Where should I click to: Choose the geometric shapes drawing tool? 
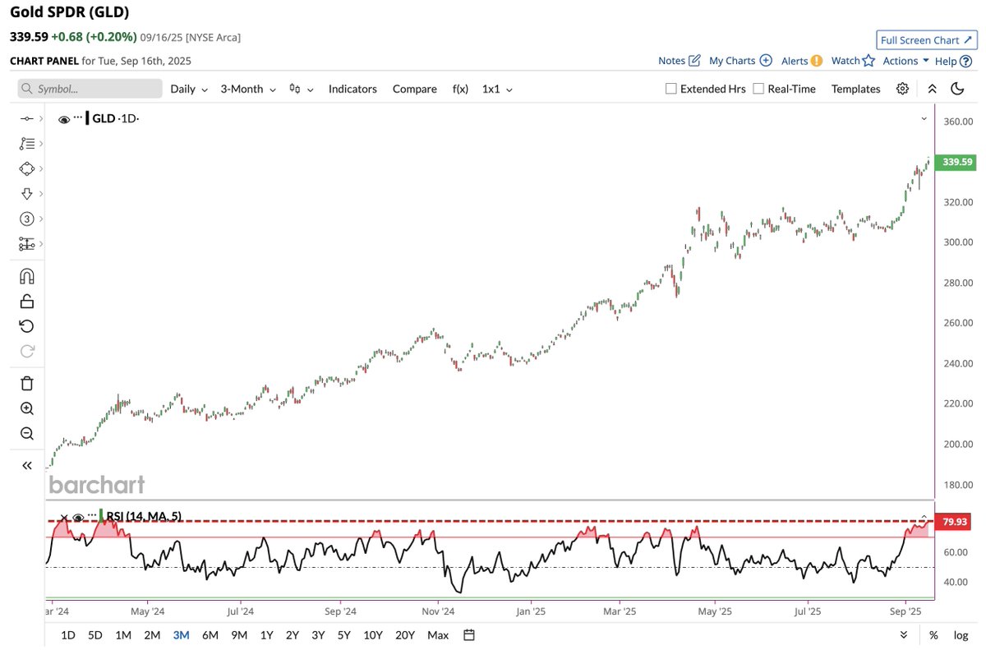(x=25, y=168)
